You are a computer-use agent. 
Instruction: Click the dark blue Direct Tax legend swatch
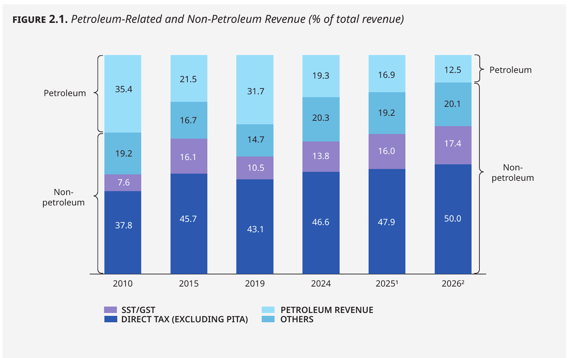coord(110,319)
